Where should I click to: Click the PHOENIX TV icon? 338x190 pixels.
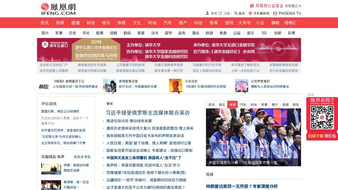click(275, 13)
